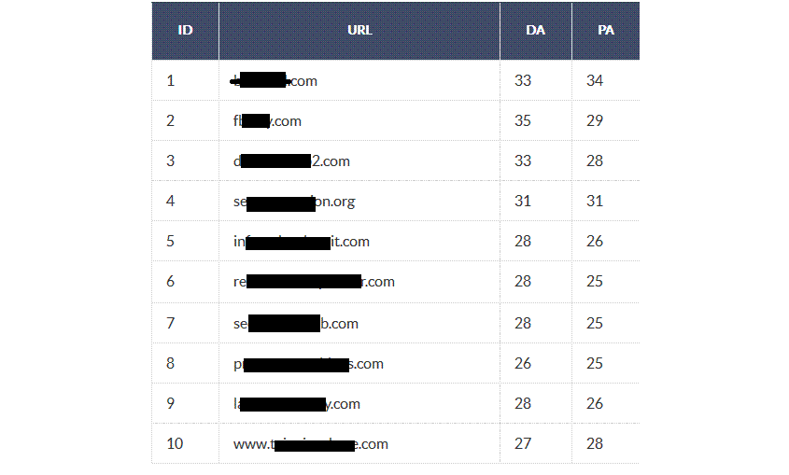Open the row 4 URL ending in ".org"
This screenshot has width=789, height=475.
point(294,202)
